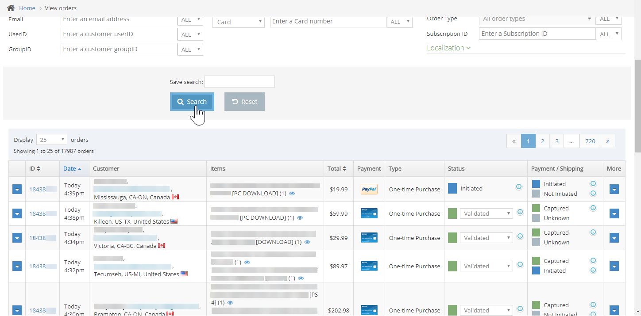Click blue Initiated status color square

[452, 188]
